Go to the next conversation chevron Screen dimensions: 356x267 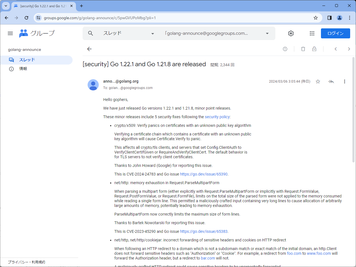coord(349,49)
